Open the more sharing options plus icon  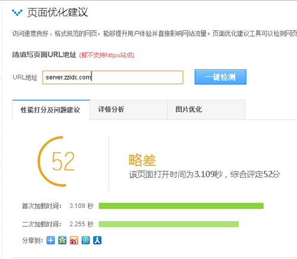coord(50,241)
